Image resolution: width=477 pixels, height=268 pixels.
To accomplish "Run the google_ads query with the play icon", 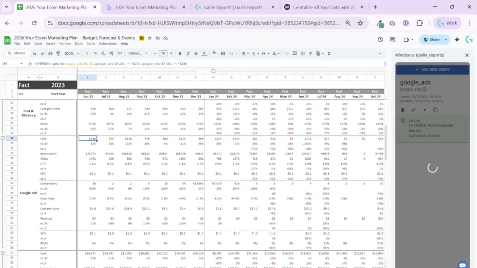I will pos(424,110).
